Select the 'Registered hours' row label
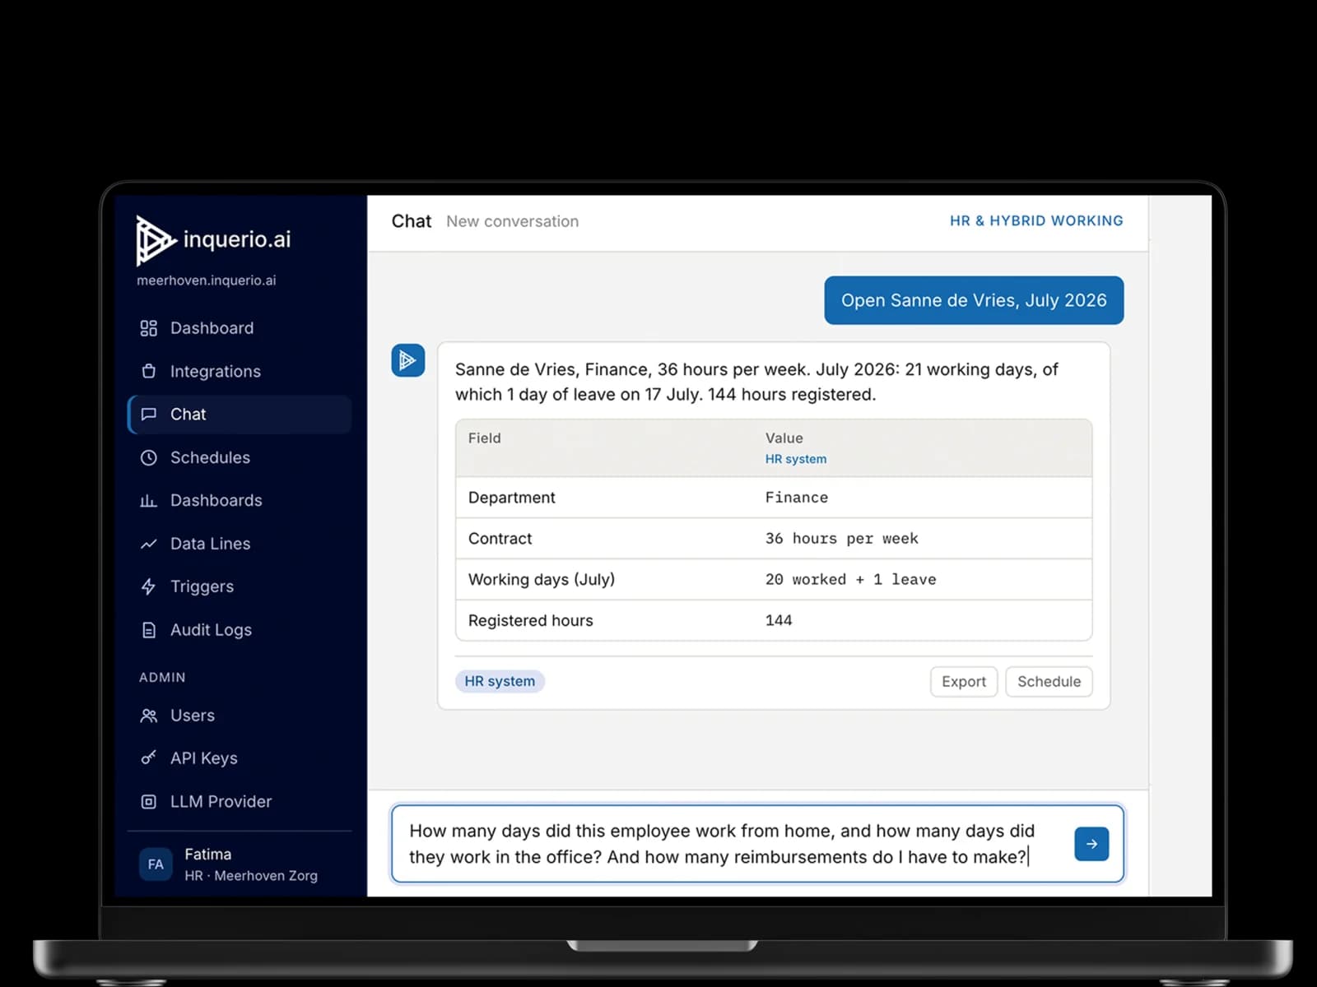The image size is (1317, 987). (x=530, y=621)
